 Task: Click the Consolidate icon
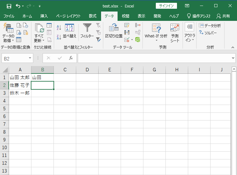[137, 25]
